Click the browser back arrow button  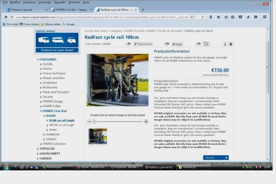6,17
